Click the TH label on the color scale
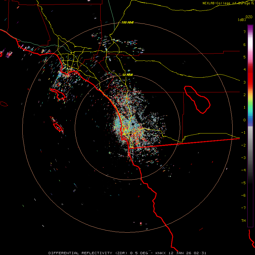255x255 pixels. [243, 220]
